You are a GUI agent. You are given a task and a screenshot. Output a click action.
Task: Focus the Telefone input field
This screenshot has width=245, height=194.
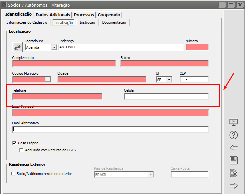click(x=57, y=96)
